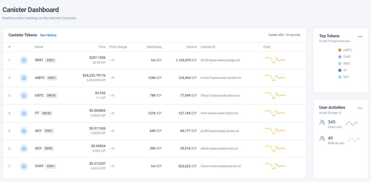Open info icon in row 6 OGY DIP20
The height and width of the screenshot is (182, 371).
click(x=24, y=148)
